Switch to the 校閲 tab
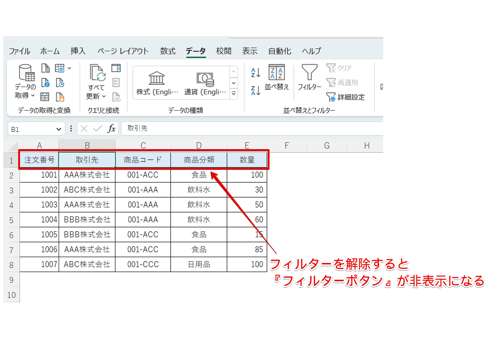Viewport: 500px width, 340px height. [x=224, y=51]
